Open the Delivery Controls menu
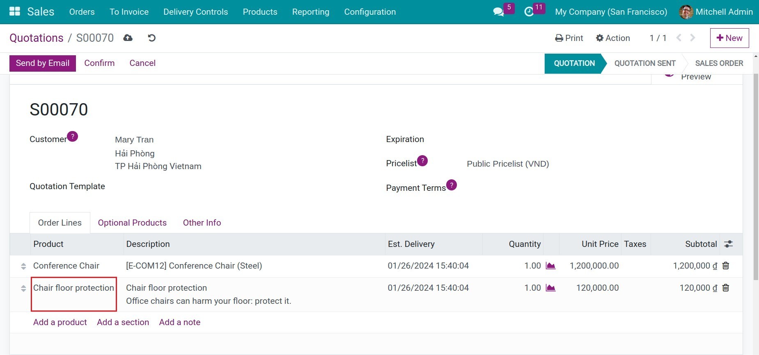759x355 pixels. tap(196, 12)
